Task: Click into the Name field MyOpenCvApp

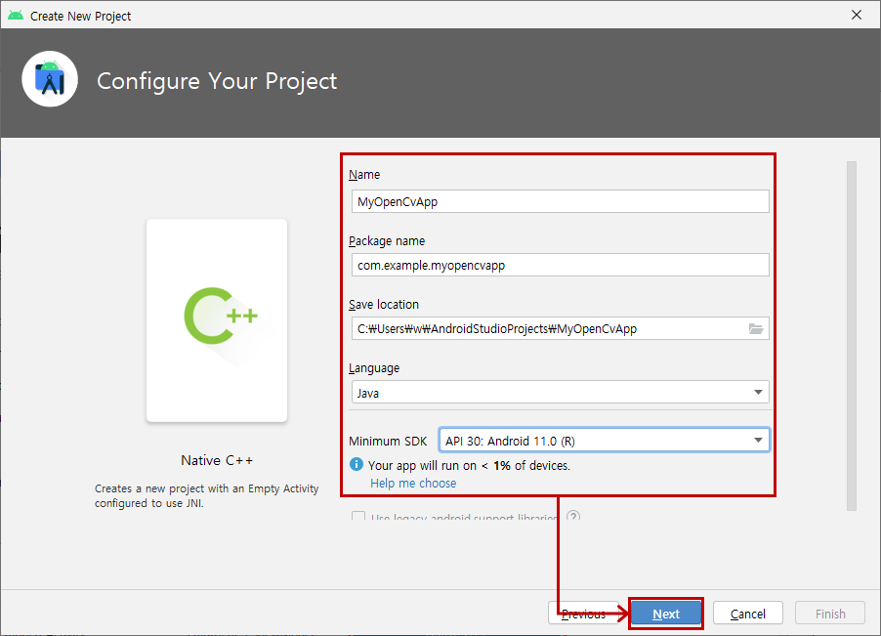Action: 561,201
